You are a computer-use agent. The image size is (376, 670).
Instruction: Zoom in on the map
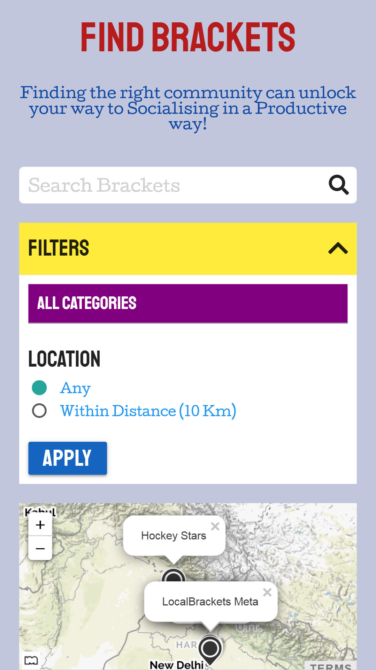click(40, 525)
